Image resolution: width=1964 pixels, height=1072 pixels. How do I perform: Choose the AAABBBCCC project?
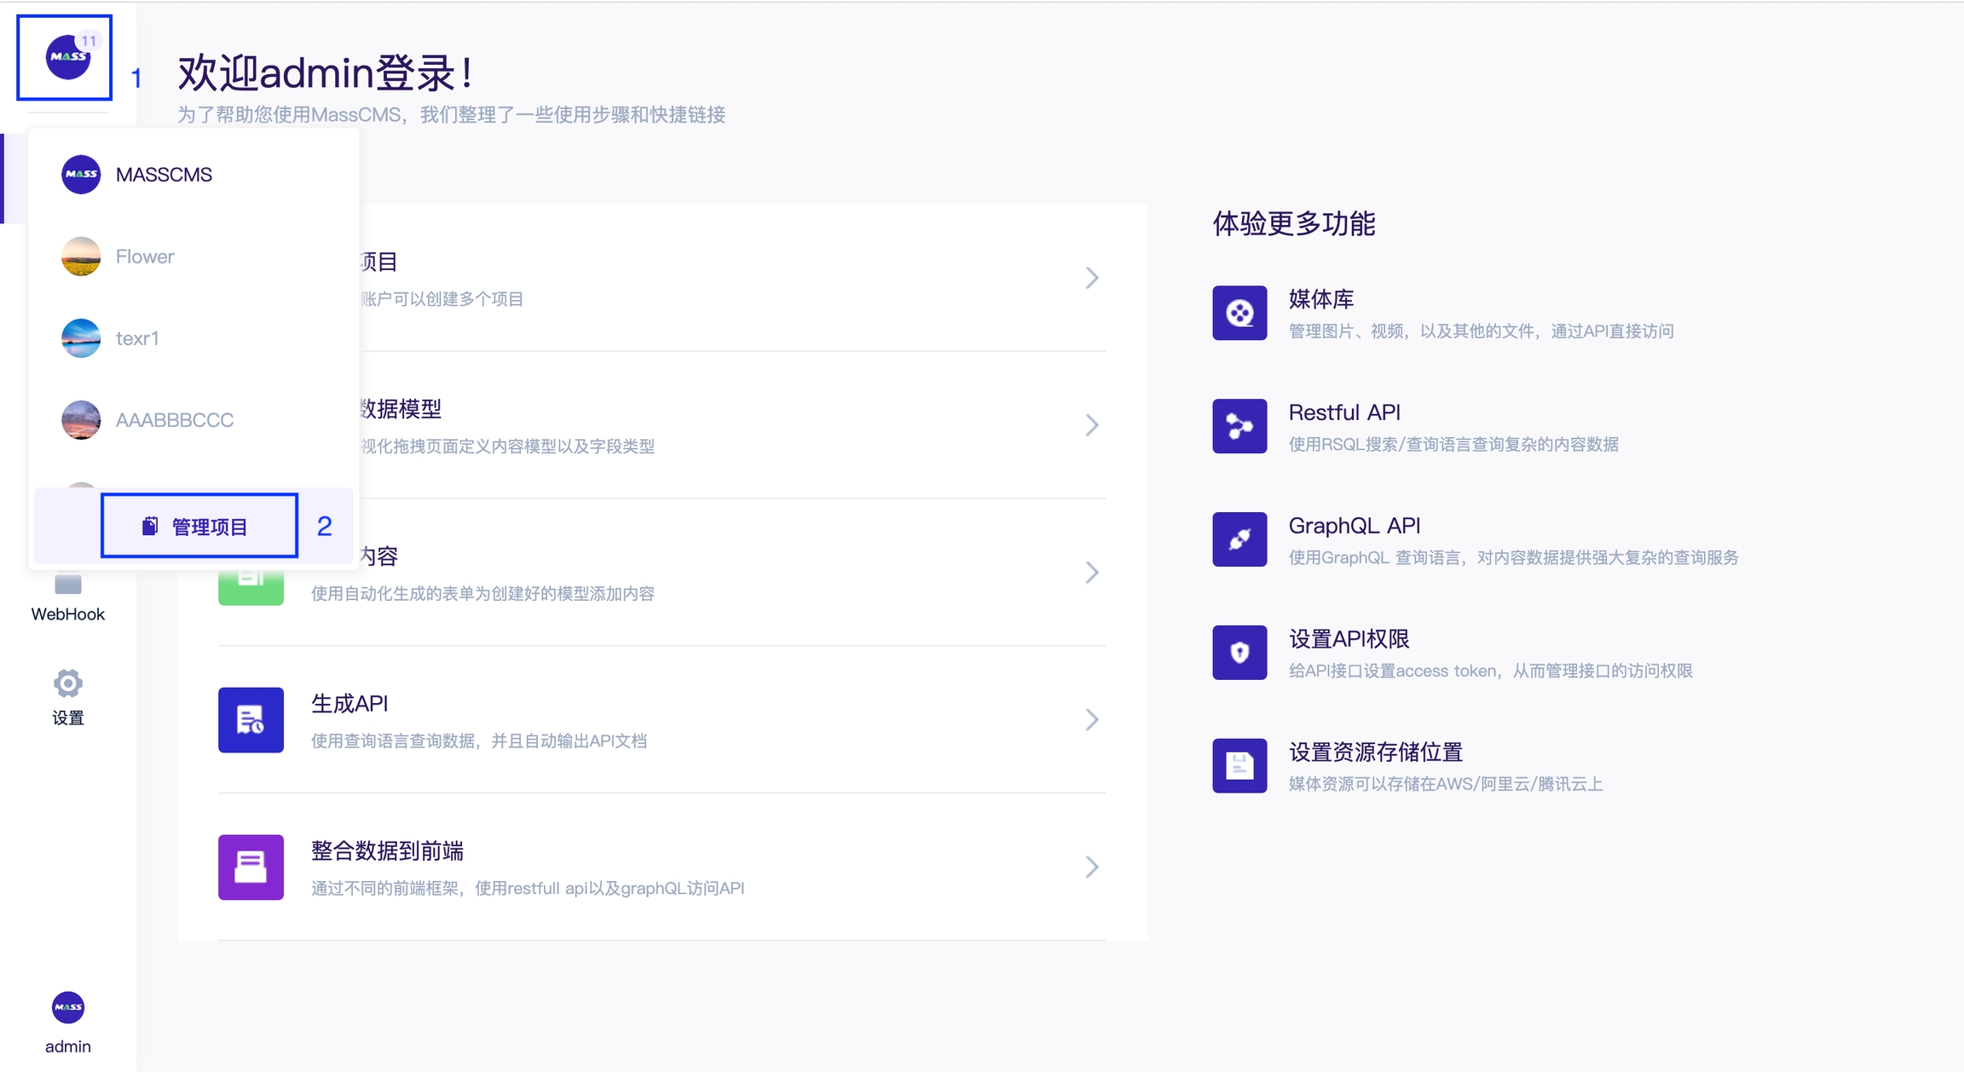174,420
